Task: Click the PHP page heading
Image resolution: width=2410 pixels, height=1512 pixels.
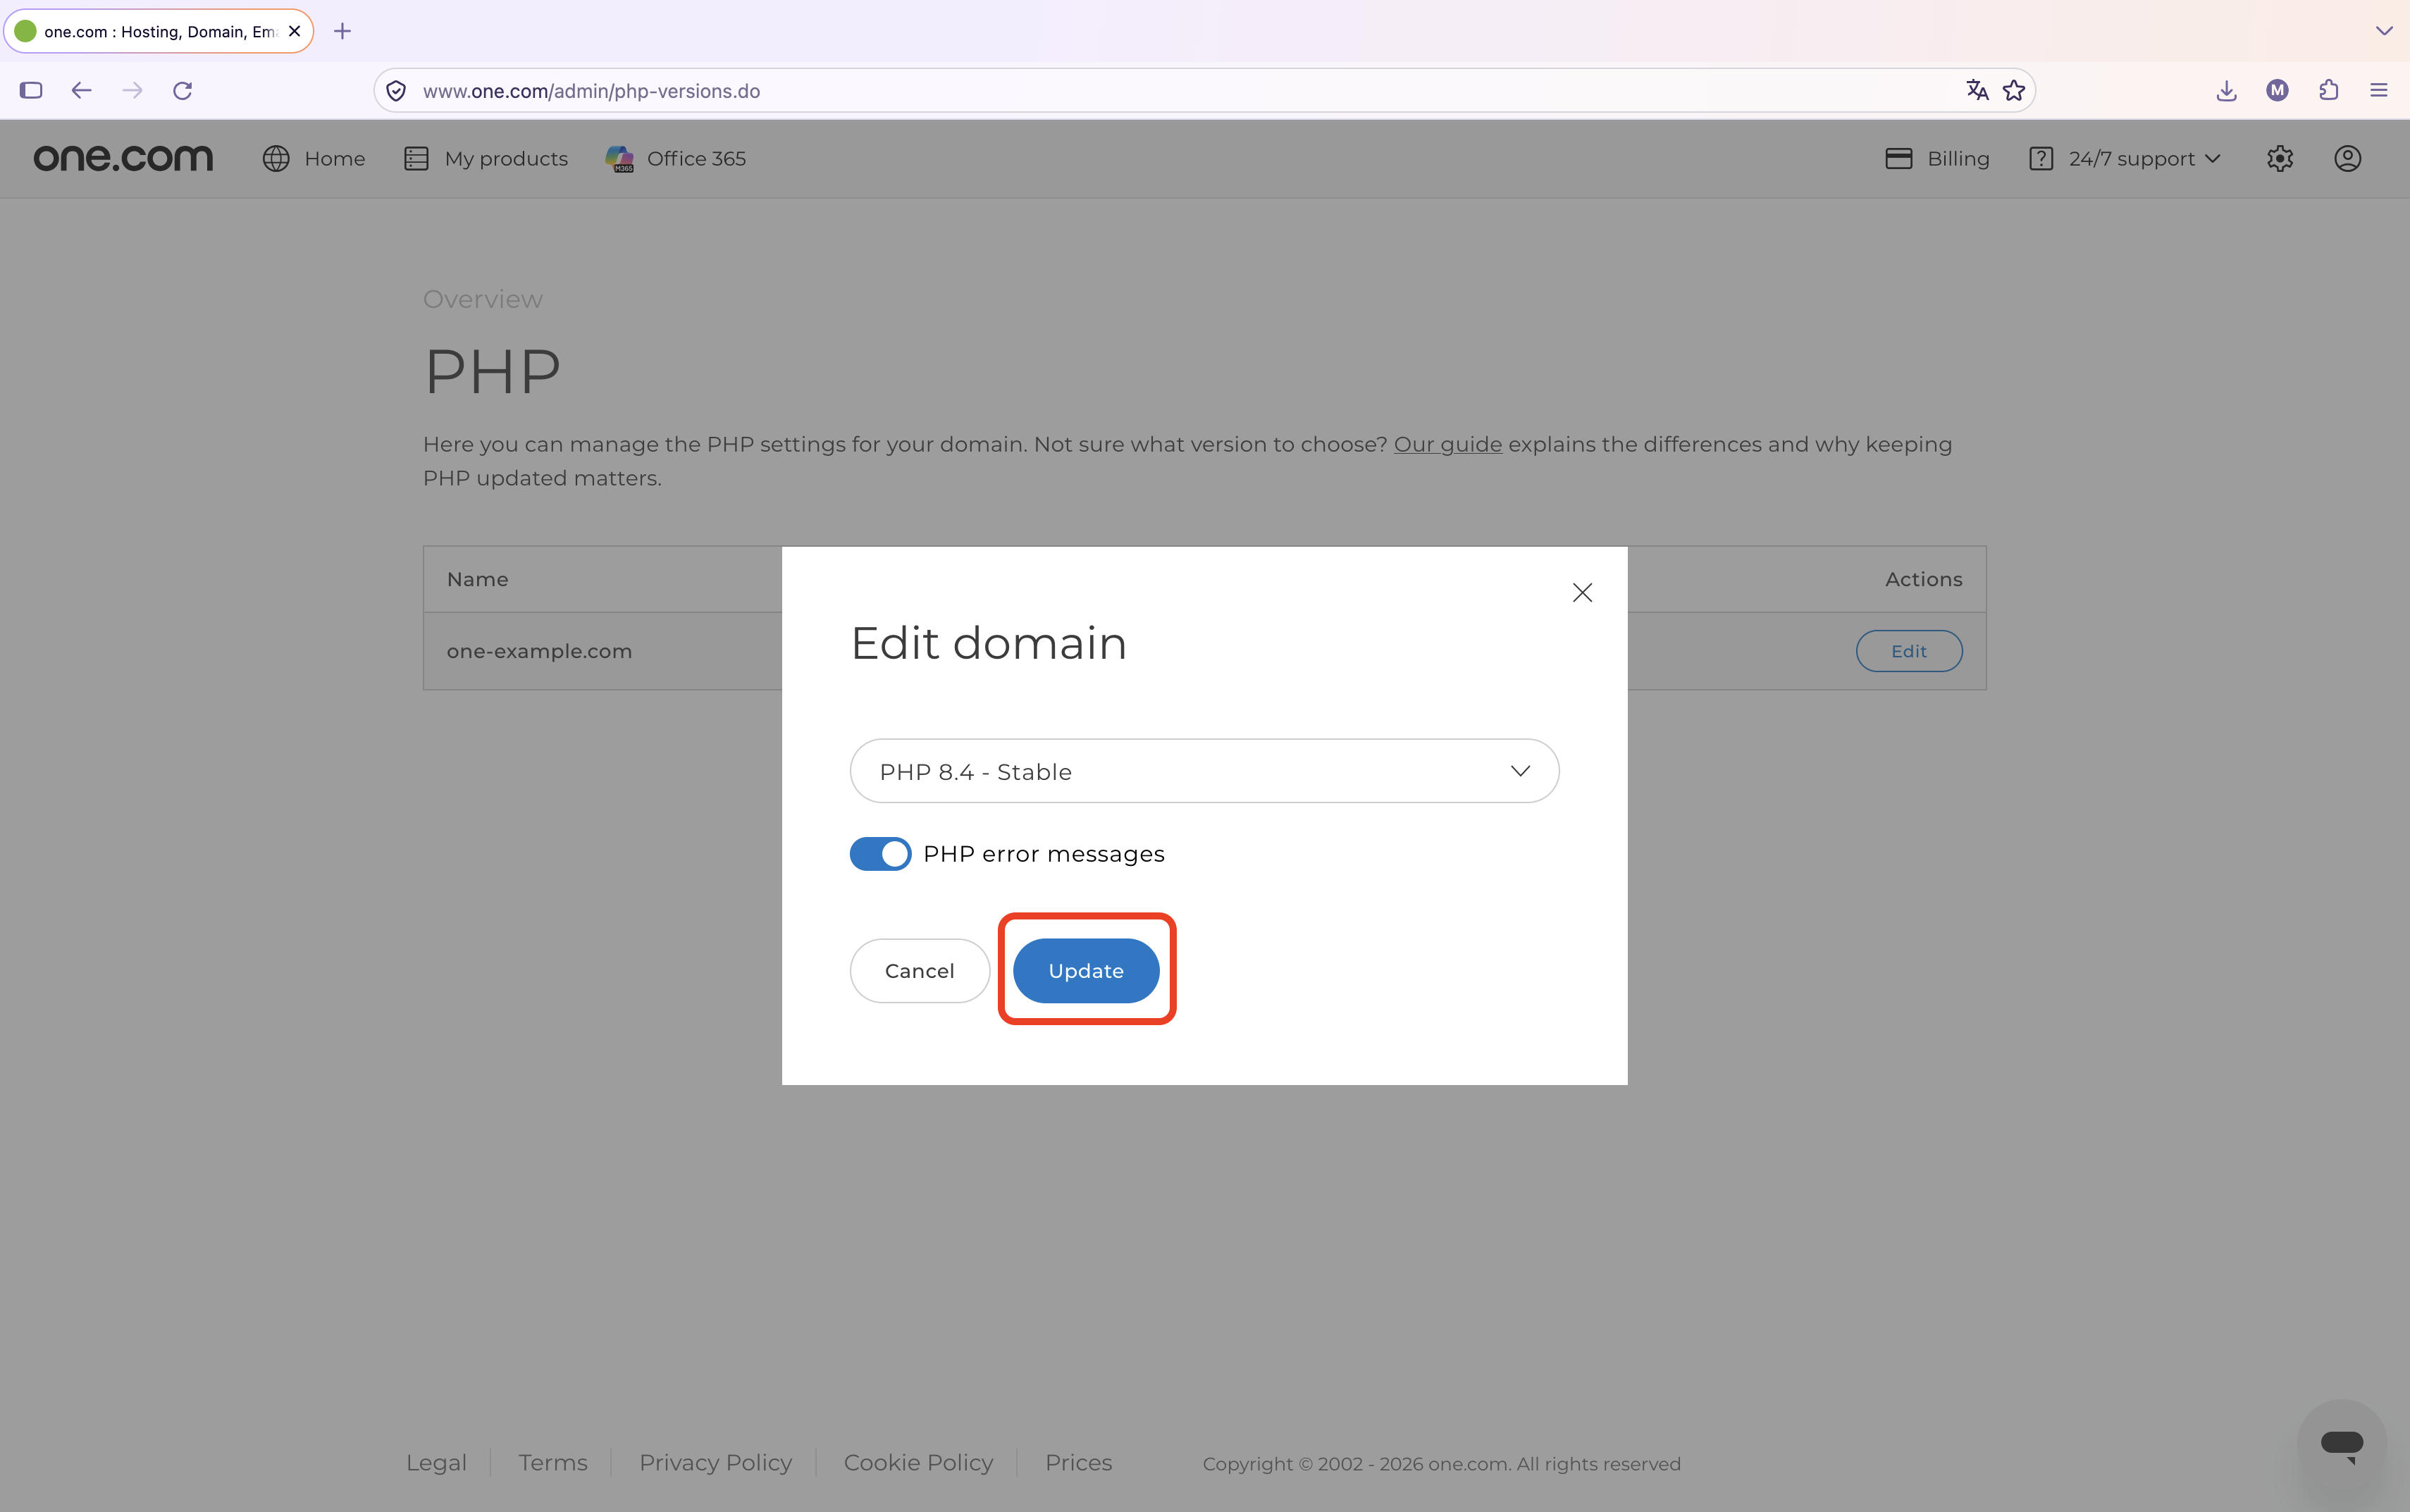Action: 492,372
